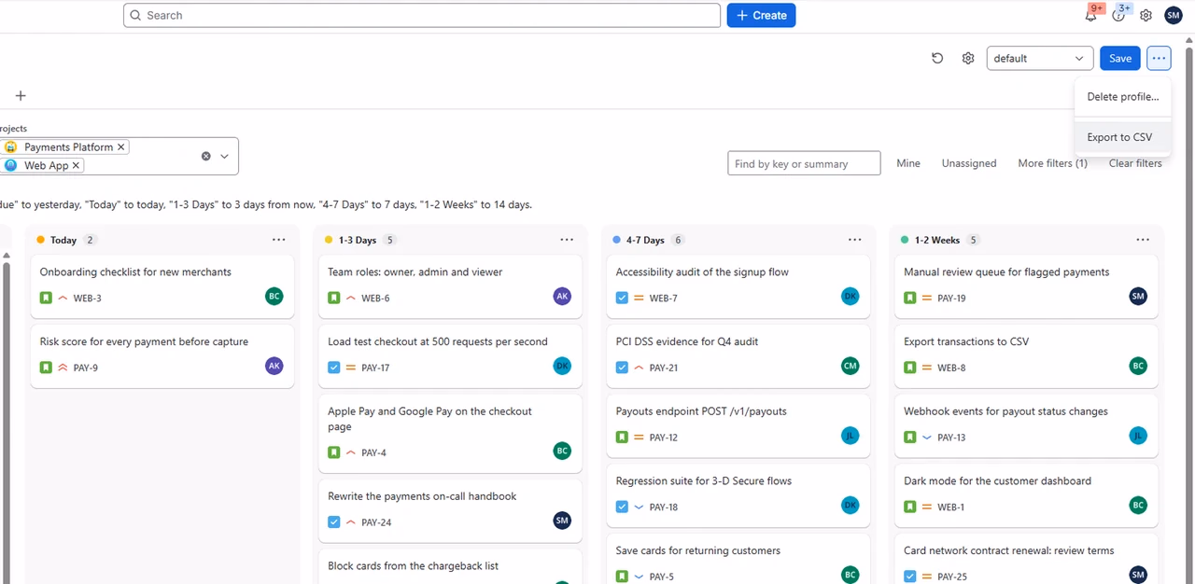The width and height of the screenshot is (1195, 584).
Task: Remove Payments Platform project chip
Action: 120,147
